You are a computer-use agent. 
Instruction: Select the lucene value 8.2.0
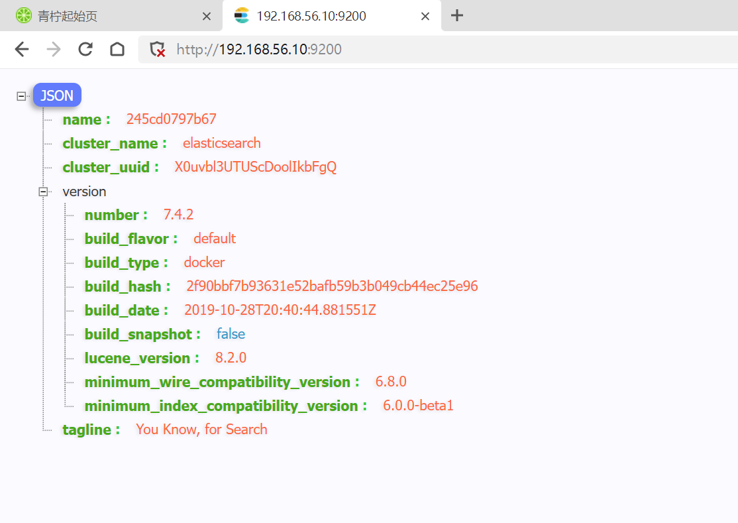click(x=231, y=358)
